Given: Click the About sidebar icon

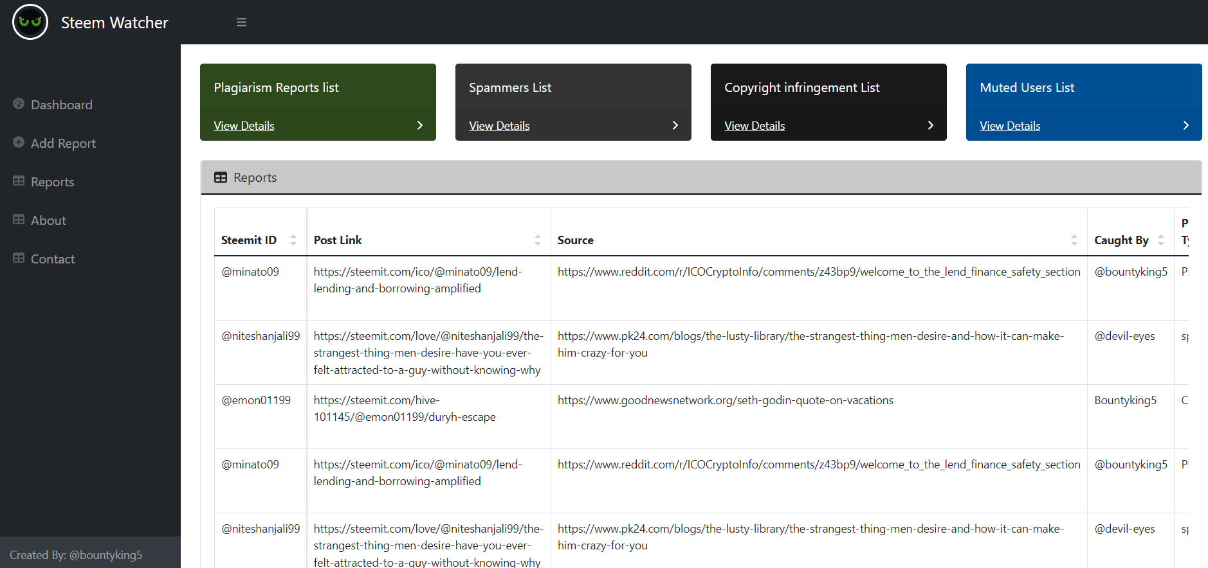Looking at the screenshot, I should pos(19,220).
